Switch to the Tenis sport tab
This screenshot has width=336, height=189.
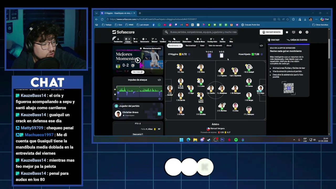click(135, 40)
